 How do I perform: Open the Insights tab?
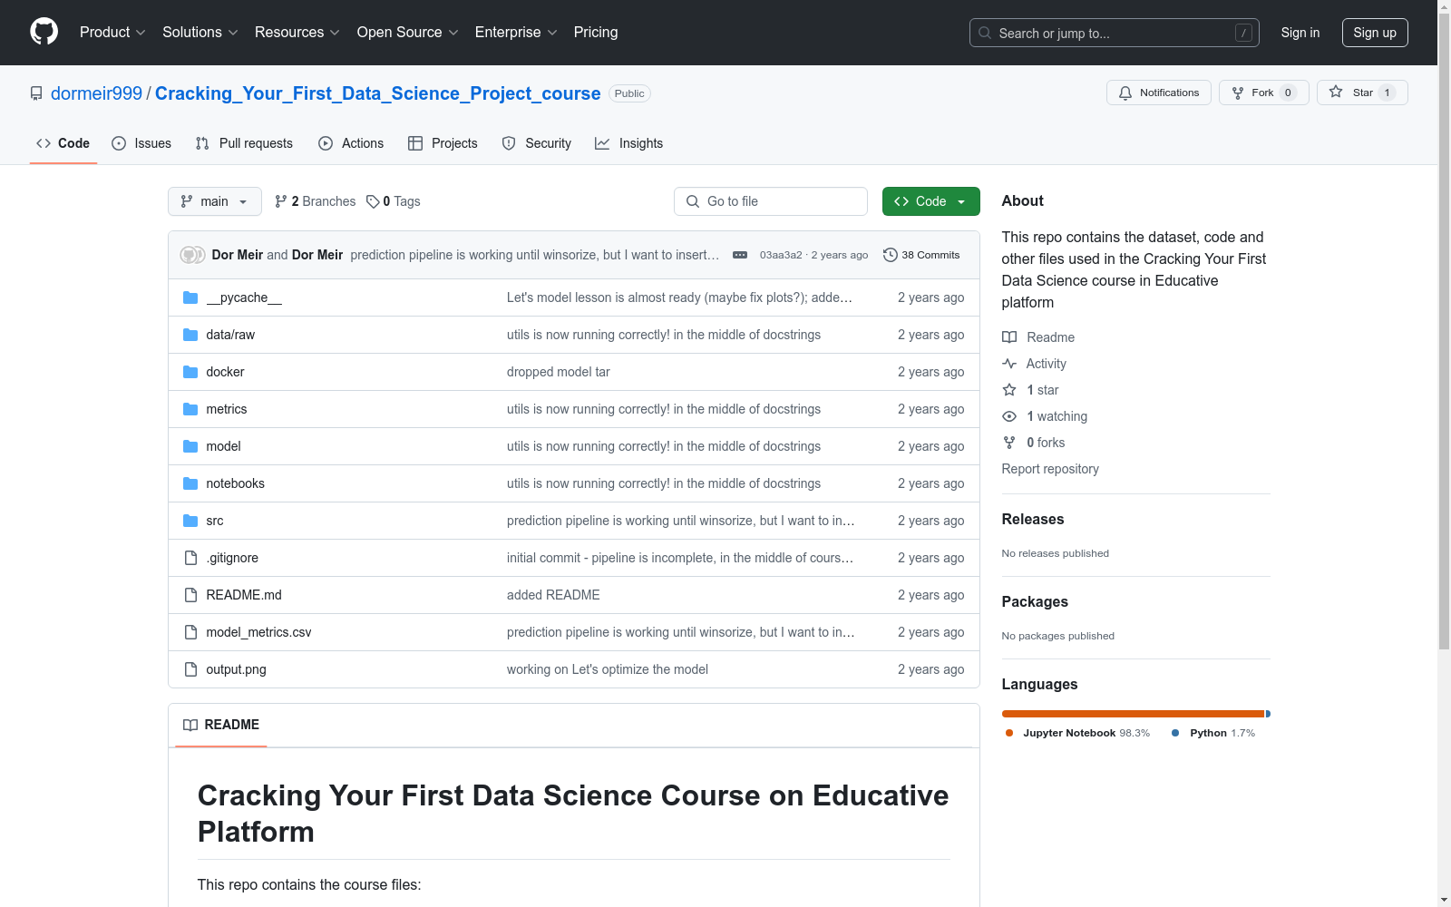click(629, 143)
